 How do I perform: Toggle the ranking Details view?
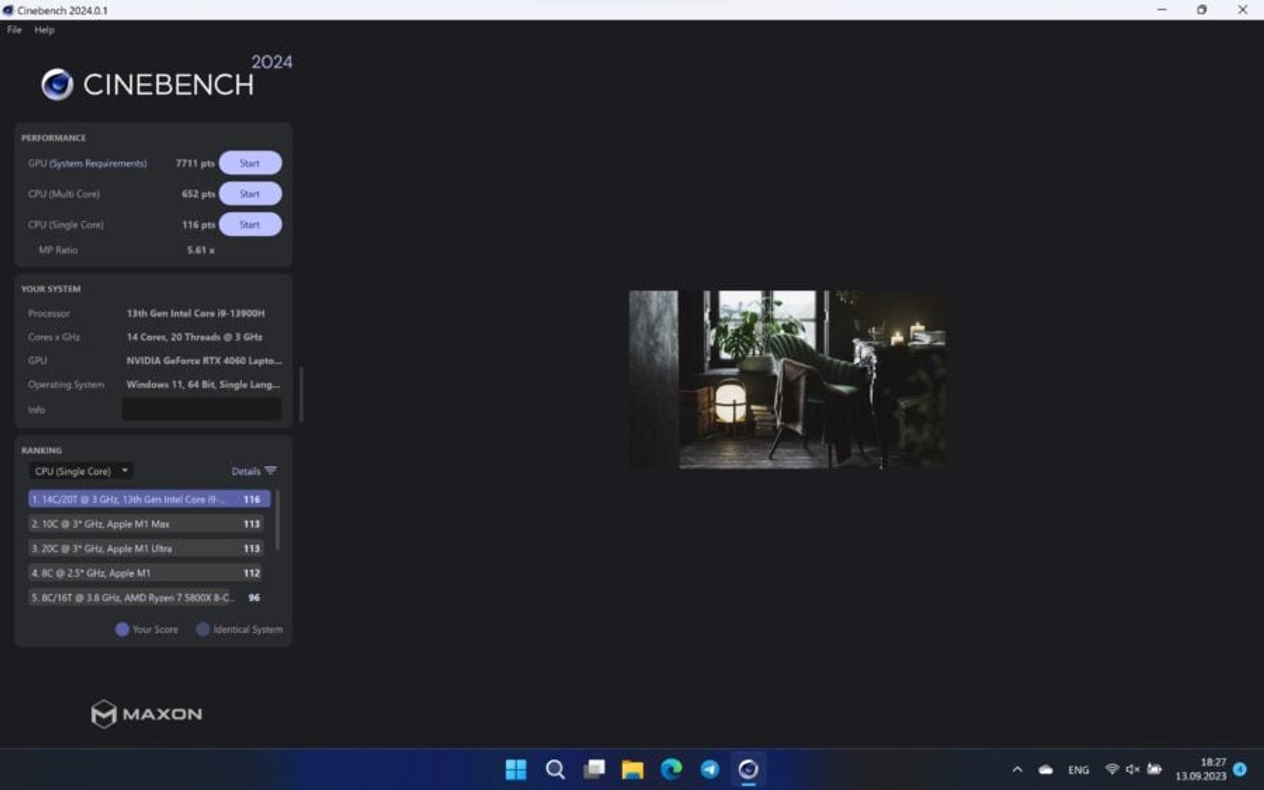tap(246, 471)
